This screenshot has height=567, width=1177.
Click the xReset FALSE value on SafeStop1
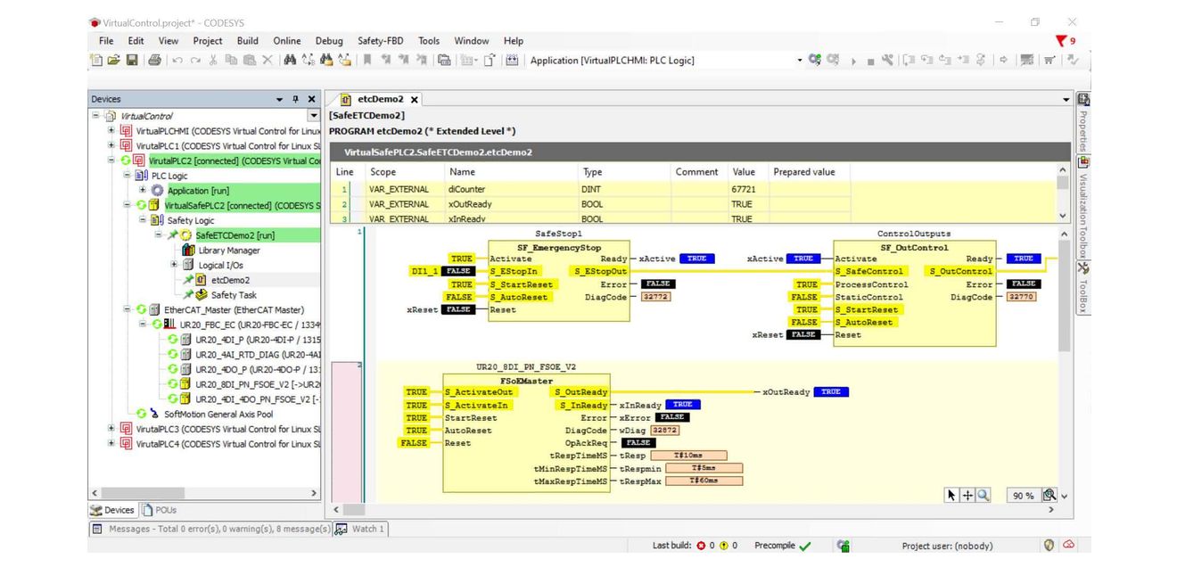coord(459,310)
